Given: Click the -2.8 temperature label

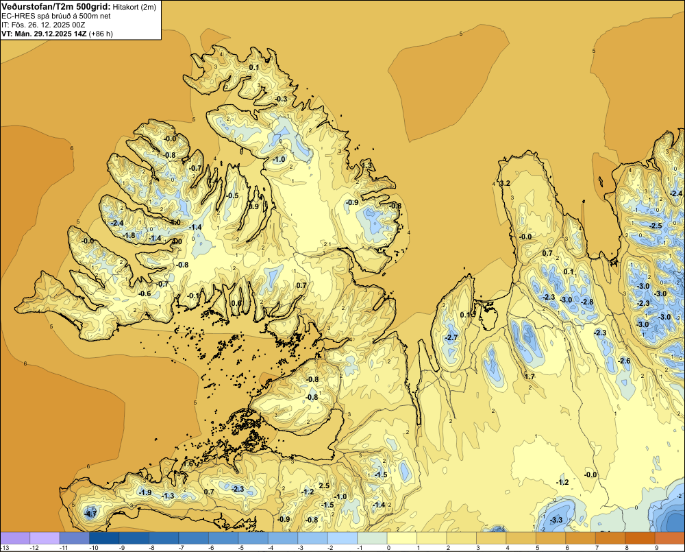Looking at the screenshot, I should pyautogui.click(x=587, y=302).
